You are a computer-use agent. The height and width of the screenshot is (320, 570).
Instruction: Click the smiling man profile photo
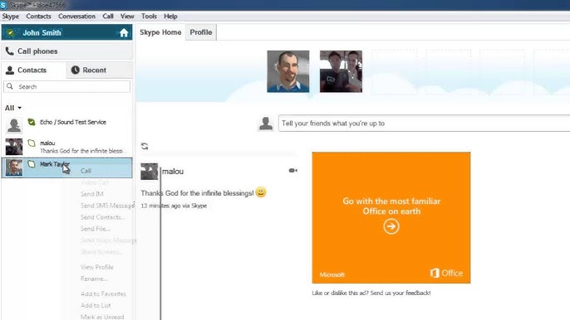288,71
